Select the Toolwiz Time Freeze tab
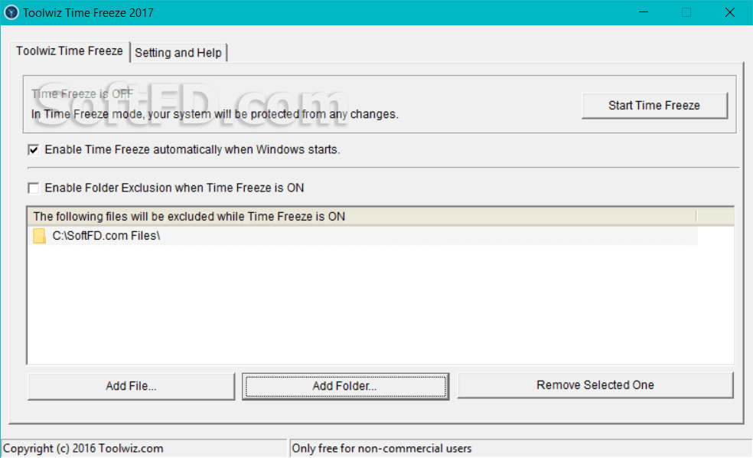Screen dimensions: 753x458 (x=70, y=51)
